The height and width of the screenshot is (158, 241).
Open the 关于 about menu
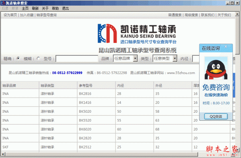point(45,8)
